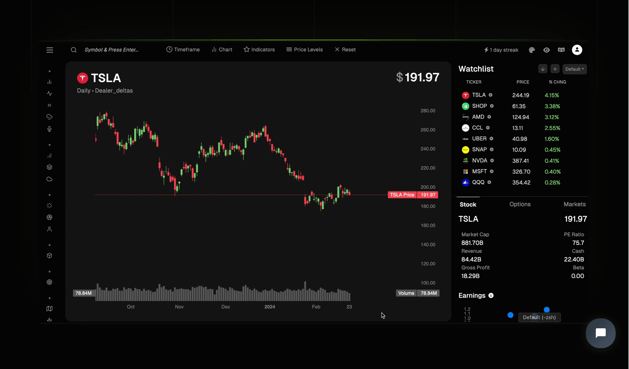Click the small circle toggle beside NVDA ticker
Viewport: 629px width, 369px height.
[x=492, y=160]
